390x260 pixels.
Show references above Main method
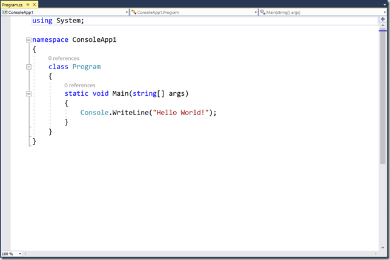(80, 85)
